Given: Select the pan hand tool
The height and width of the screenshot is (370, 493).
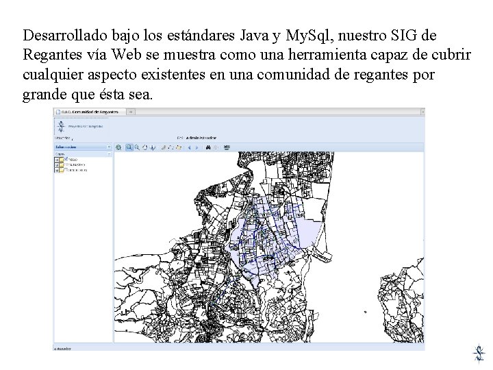Looking at the screenshot, I should [144, 147].
